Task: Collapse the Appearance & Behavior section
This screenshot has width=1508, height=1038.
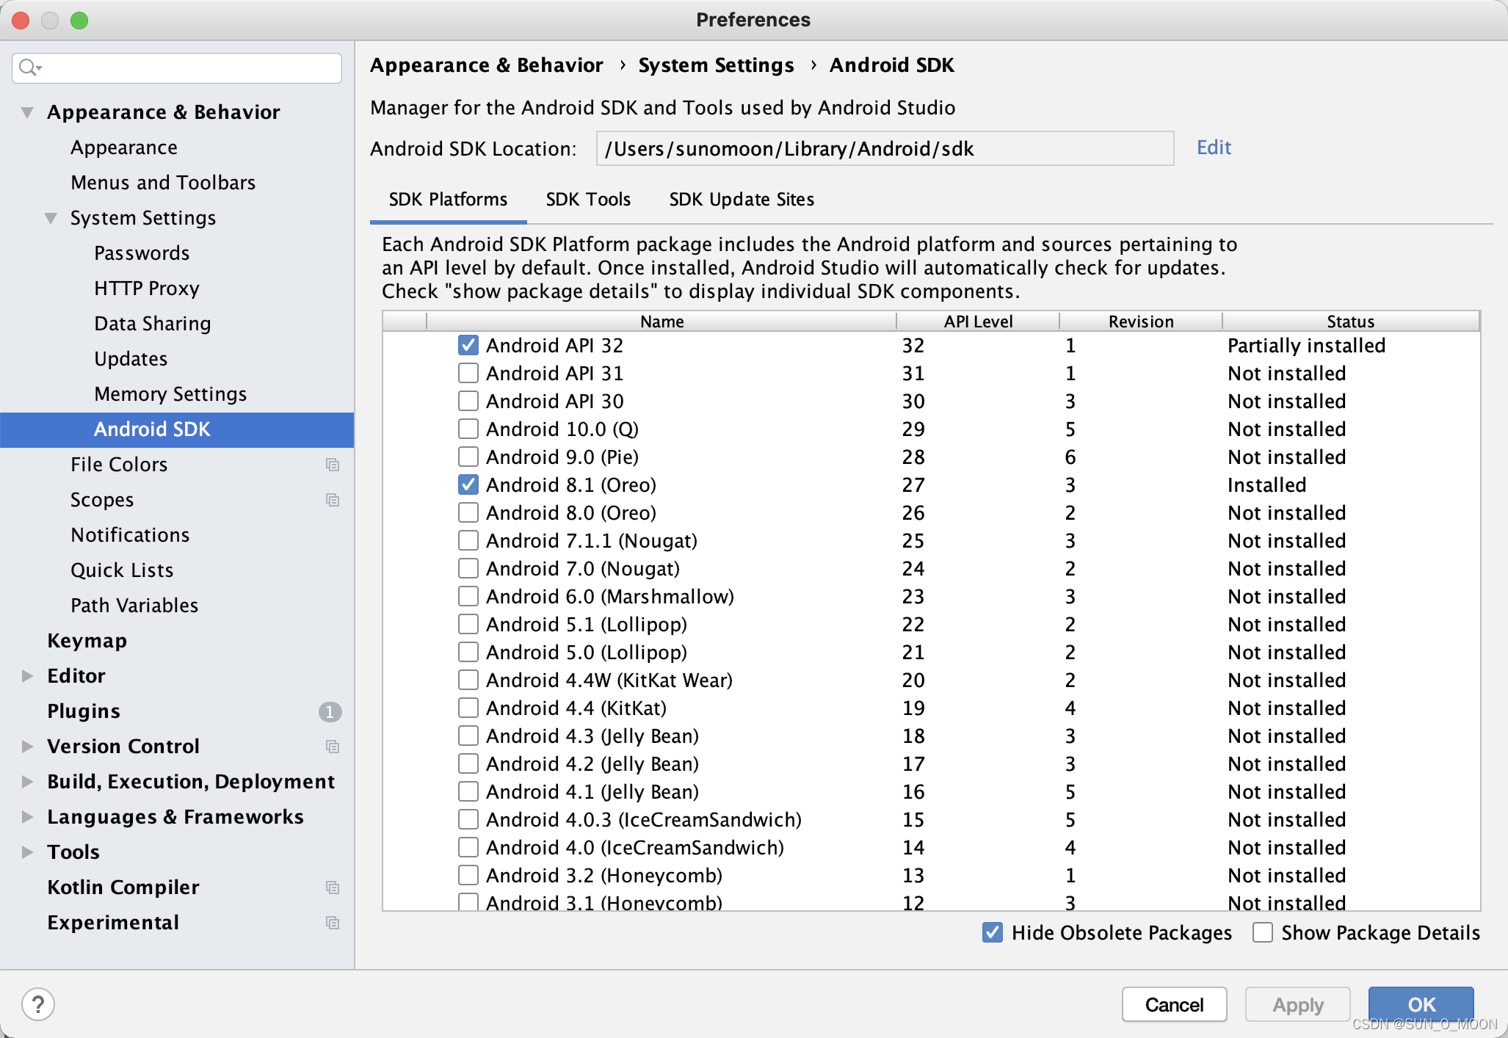Action: coord(27,112)
